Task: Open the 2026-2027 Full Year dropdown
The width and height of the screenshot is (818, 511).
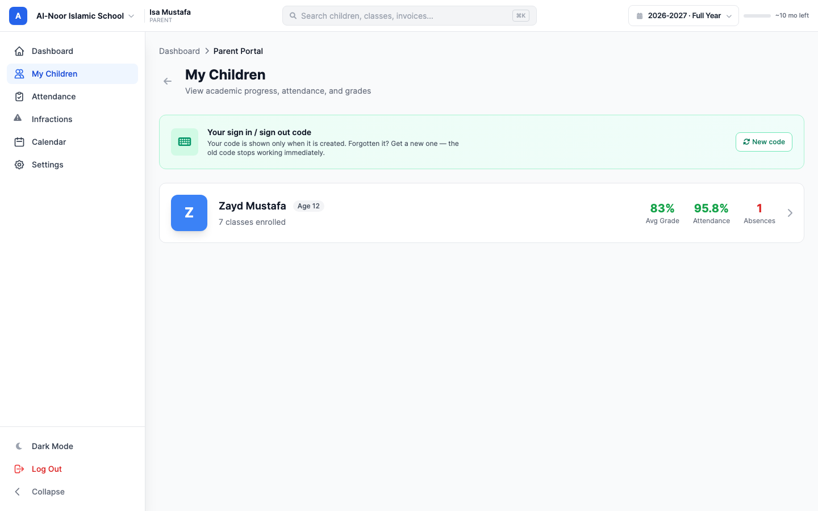Action: [x=683, y=16]
